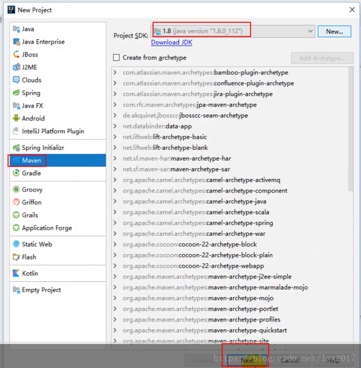Expand jira-plugin-archetype entry

(115, 94)
